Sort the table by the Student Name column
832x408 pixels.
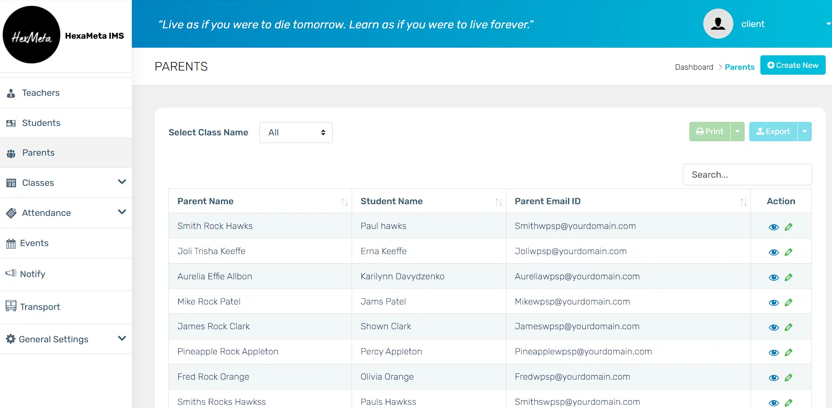(x=498, y=202)
